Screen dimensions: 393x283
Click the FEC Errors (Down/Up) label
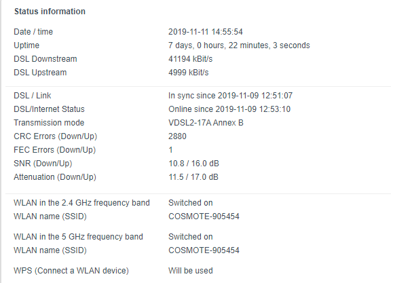54,150
